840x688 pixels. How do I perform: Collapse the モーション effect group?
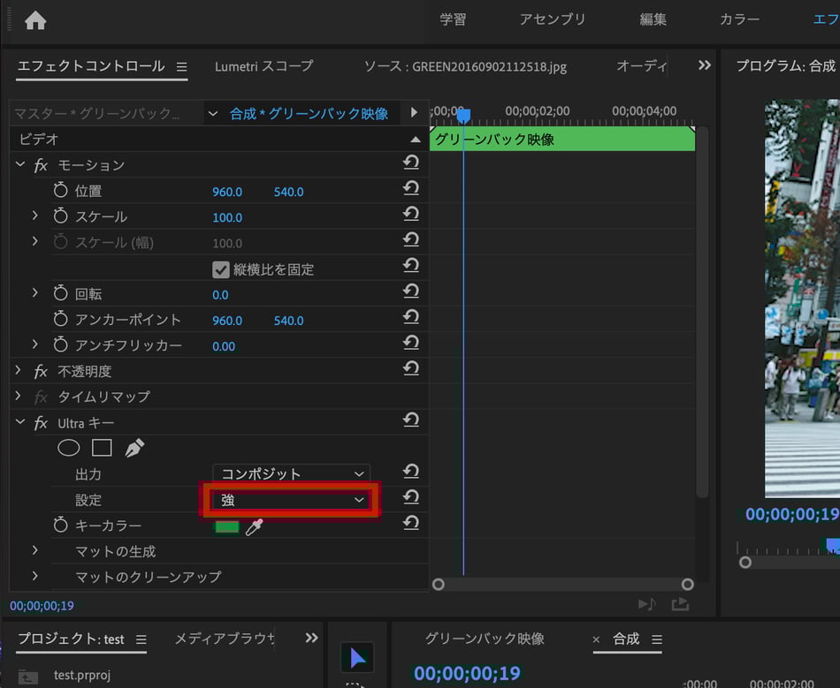20,163
